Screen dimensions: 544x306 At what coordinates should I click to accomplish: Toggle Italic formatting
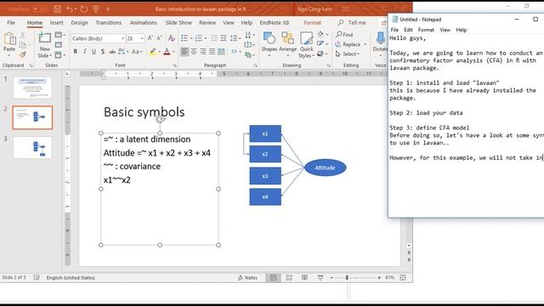[85, 52]
